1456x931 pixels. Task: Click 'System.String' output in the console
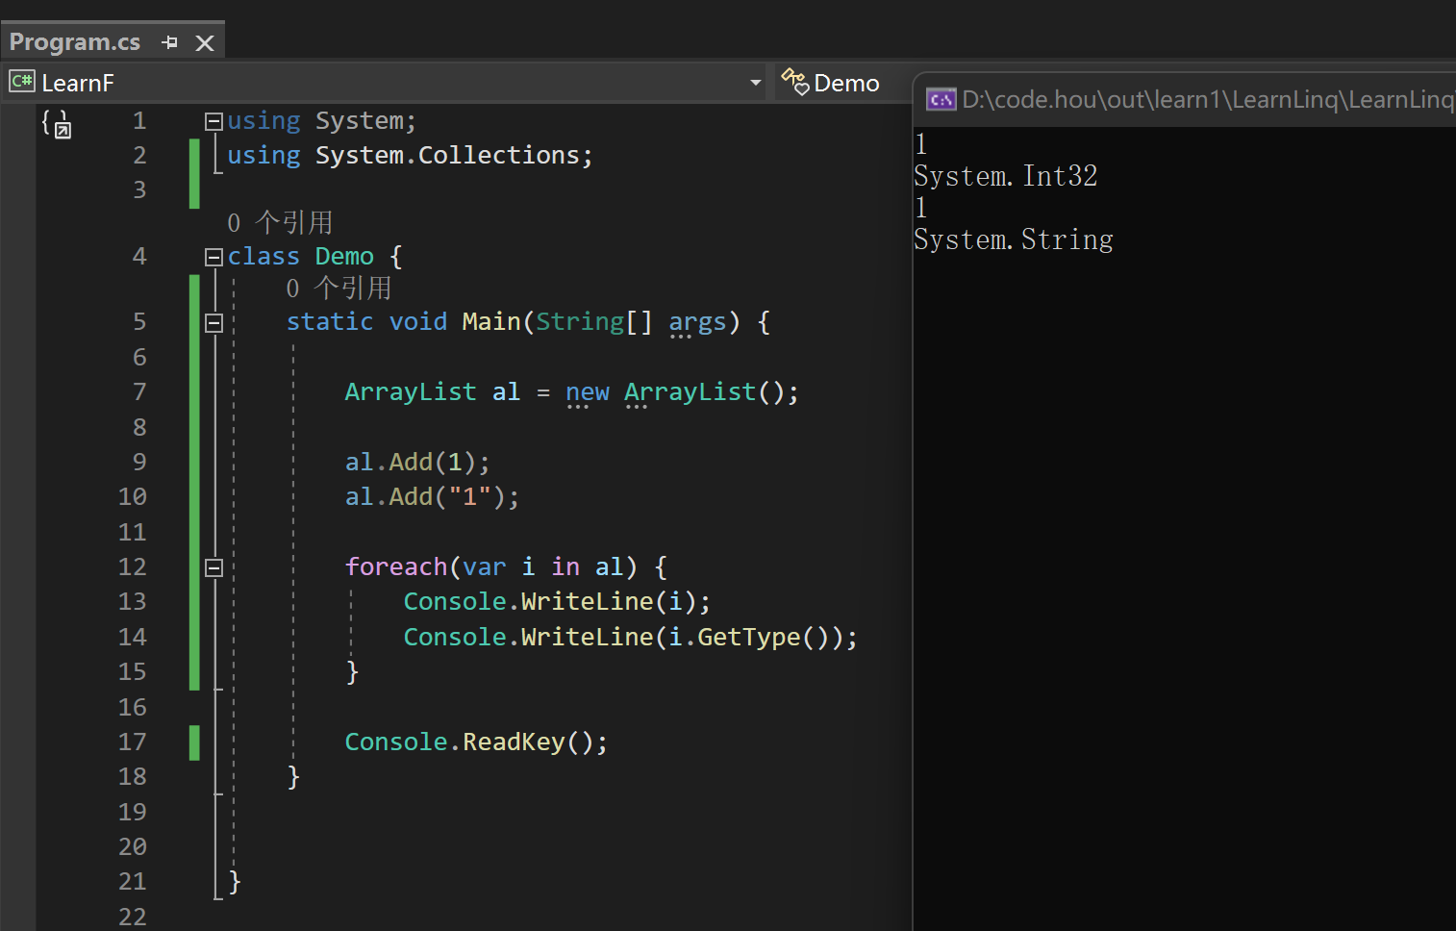click(1014, 239)
